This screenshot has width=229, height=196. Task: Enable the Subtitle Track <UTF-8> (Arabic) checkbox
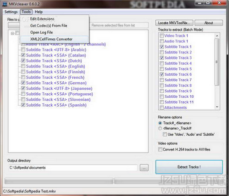(x=23, y=49)
